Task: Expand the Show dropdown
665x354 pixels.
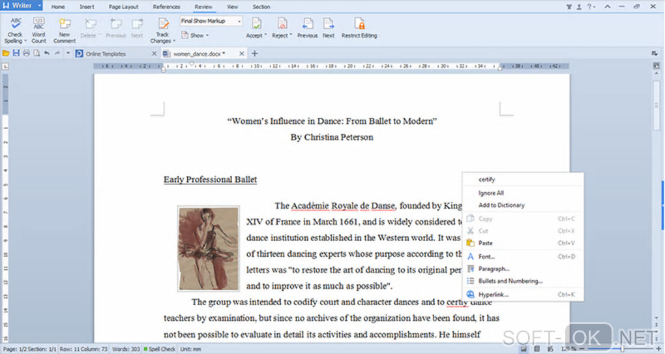Action: pyautogui.click(x=195, y=35)
